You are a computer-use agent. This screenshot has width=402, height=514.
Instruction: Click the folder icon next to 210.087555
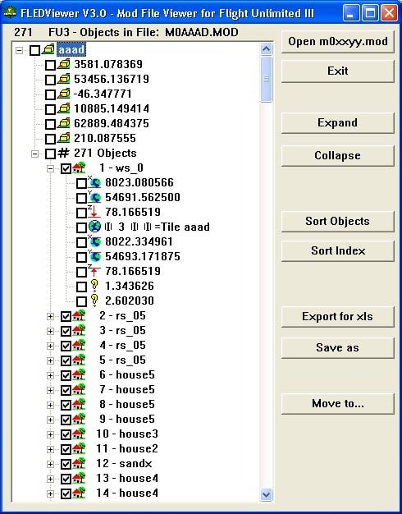(x=63, y=138)
